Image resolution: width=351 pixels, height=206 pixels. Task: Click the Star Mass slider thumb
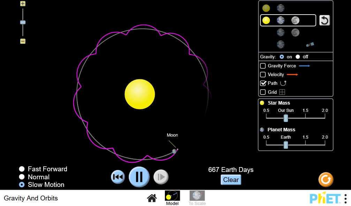[x=285, y=118]
